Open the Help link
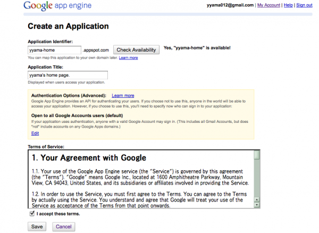The height and width of the screenshot is (233, 319). tap(288, 5)
